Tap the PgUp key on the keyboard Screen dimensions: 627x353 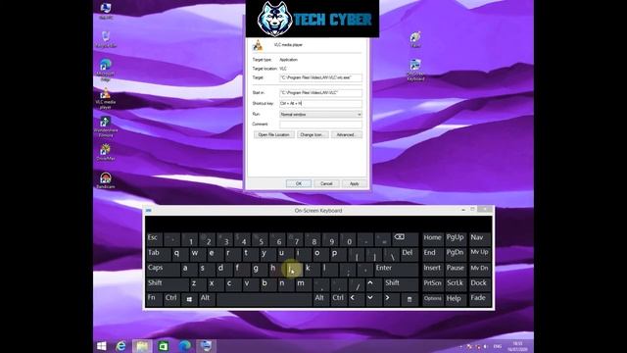(455, 239)
